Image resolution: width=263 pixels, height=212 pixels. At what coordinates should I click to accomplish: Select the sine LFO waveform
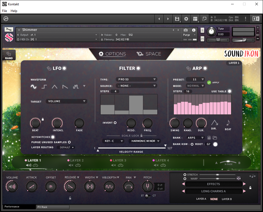[x=34, y=87]
